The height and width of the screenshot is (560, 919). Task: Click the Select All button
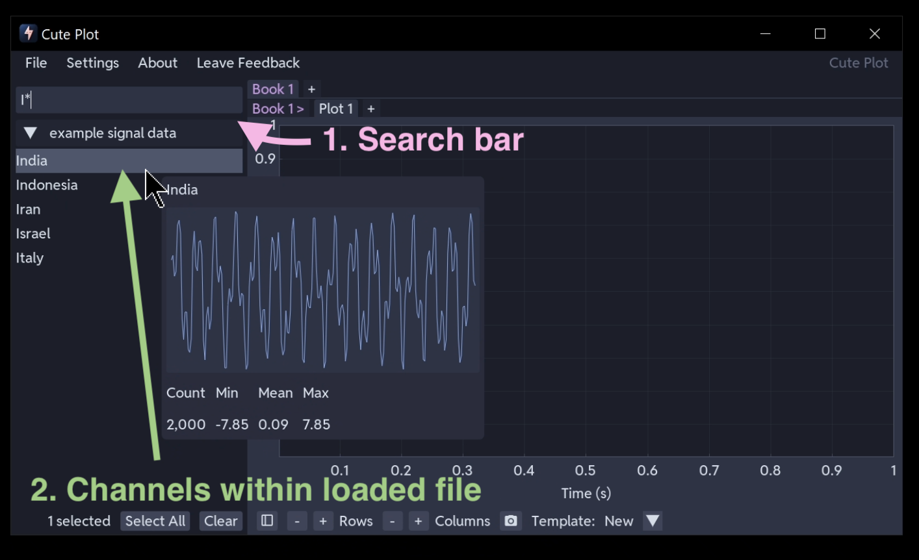[155, 520]
